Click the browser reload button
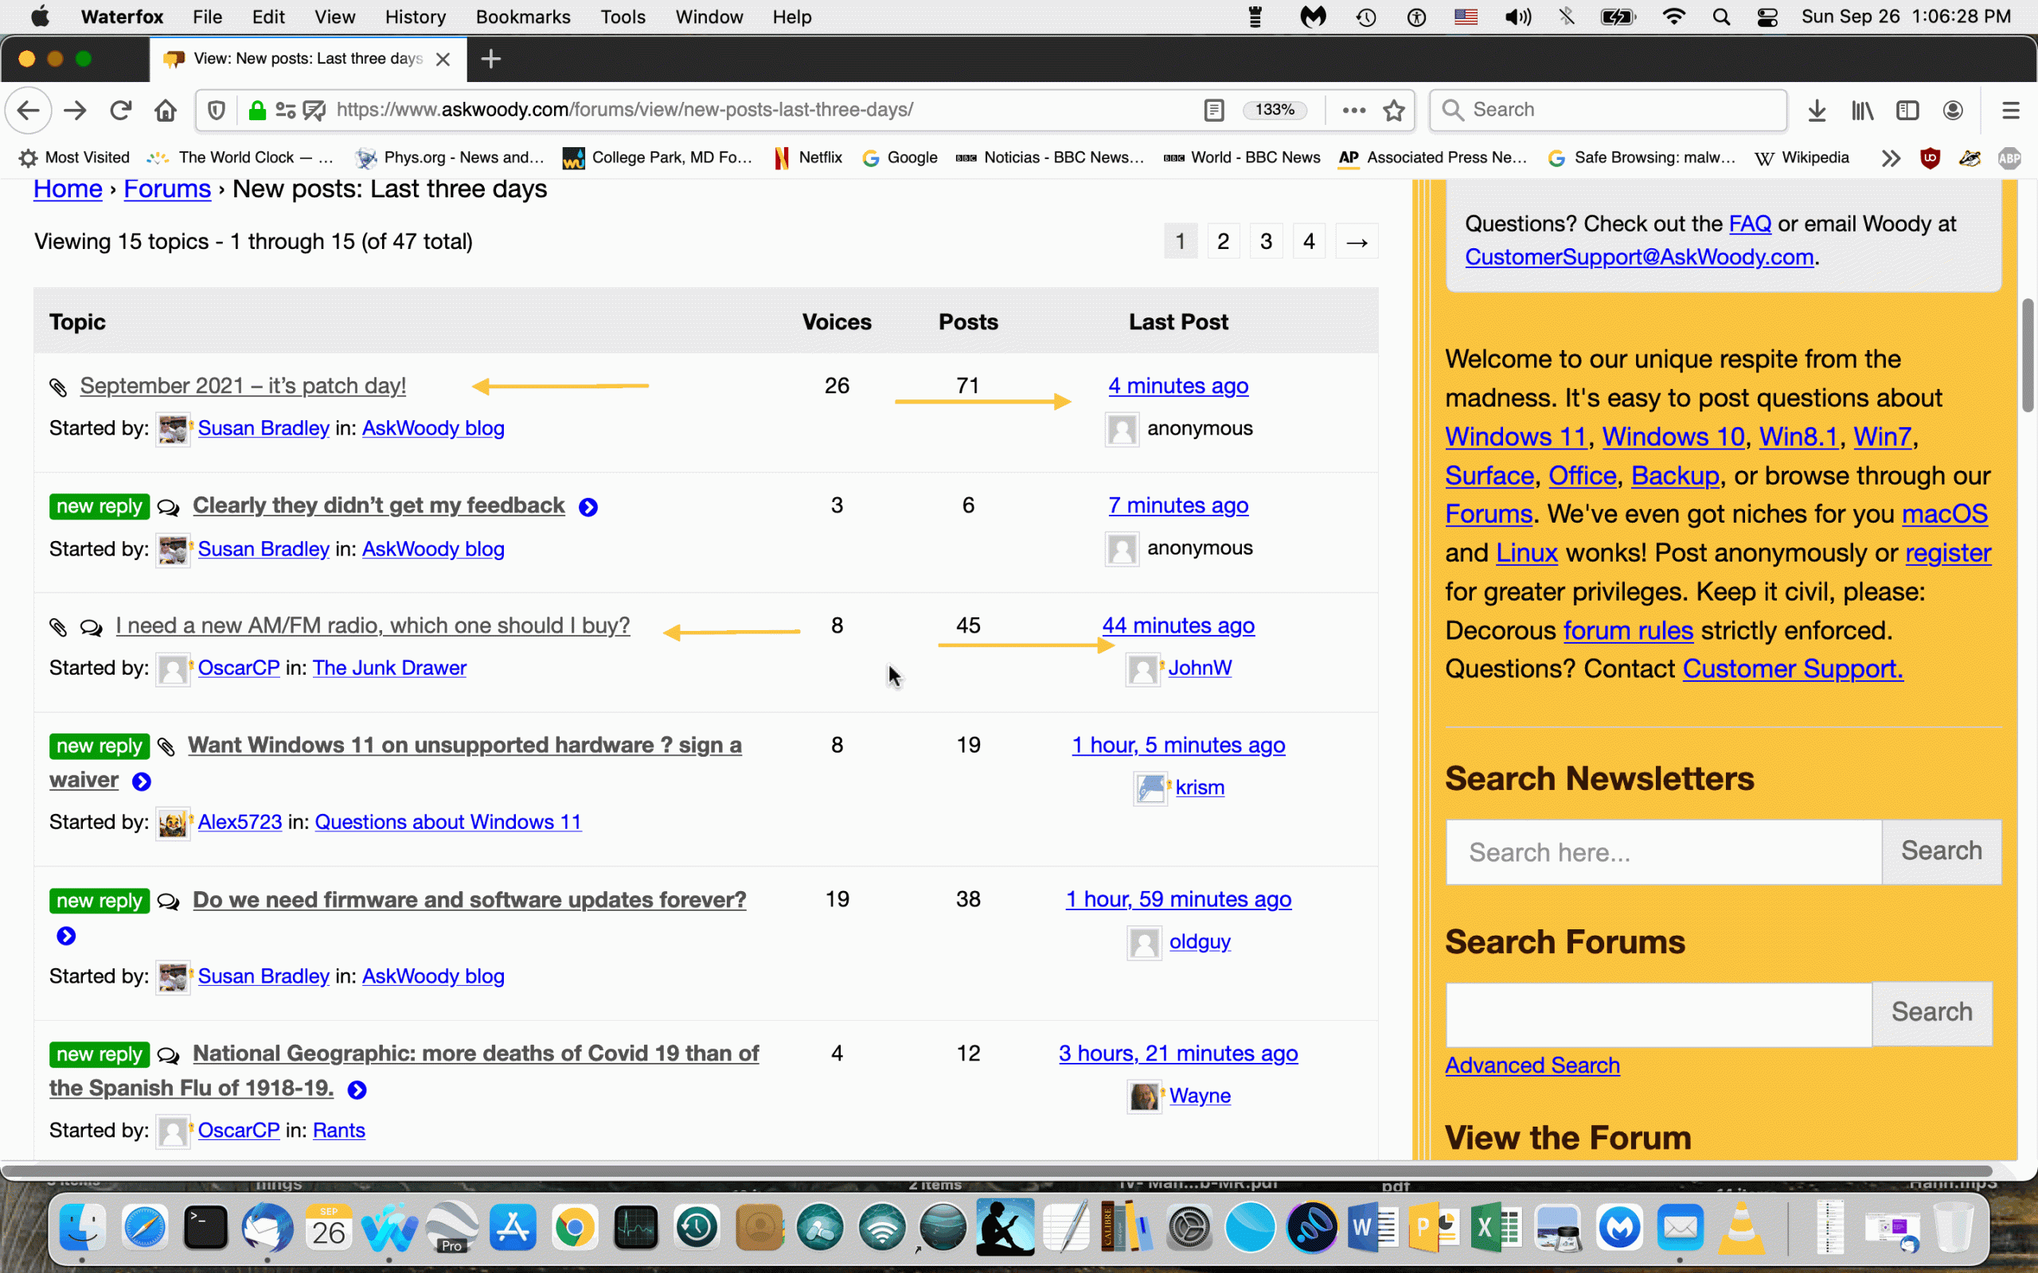The image size is (2038, 1273). click(120, 111)
